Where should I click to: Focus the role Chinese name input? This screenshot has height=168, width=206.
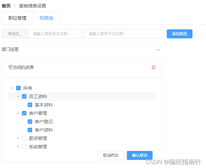(124, 34)
